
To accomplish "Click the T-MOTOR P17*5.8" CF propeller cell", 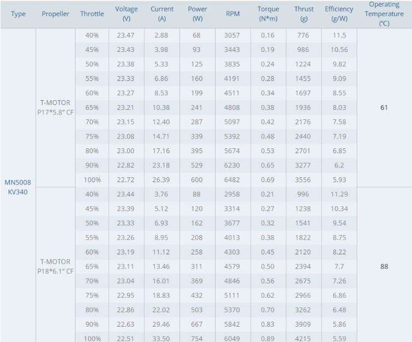I will tap(55, 107).
